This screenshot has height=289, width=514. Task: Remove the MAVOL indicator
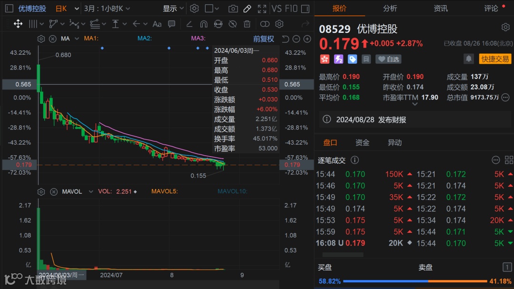pos(54,191)
